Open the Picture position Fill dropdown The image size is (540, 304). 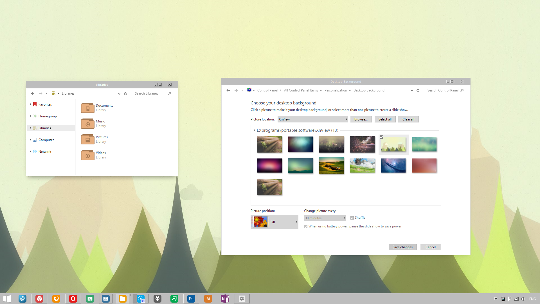click(x=274, y=222)
